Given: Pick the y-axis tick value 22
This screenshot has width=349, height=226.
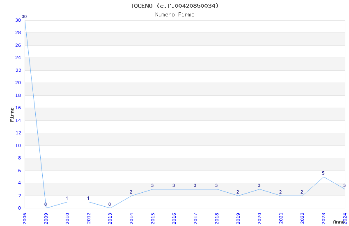Looking at the screenshot, I should click(18, 70).
